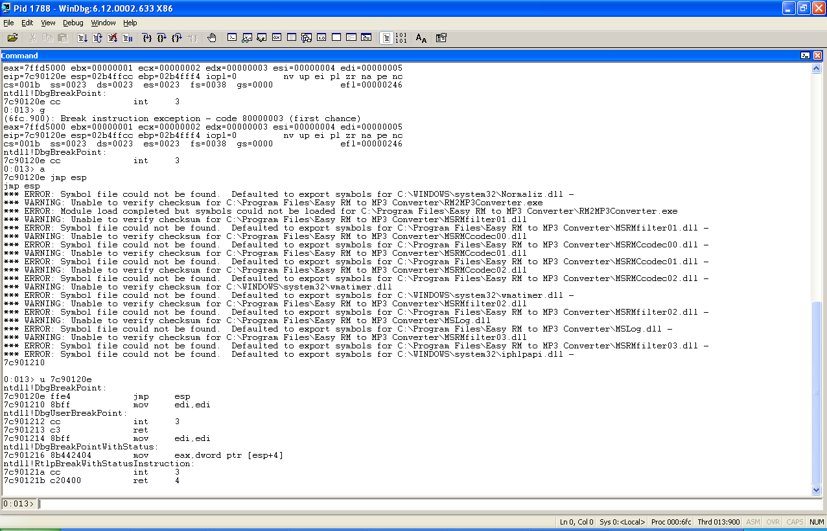
Task: Click the '0:013> u 7c90120e' command line
Action: 48,379
